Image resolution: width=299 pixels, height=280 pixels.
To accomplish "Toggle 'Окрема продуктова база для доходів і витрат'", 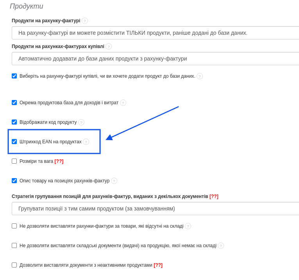I will pyautogui.click(x=14, y=103).
